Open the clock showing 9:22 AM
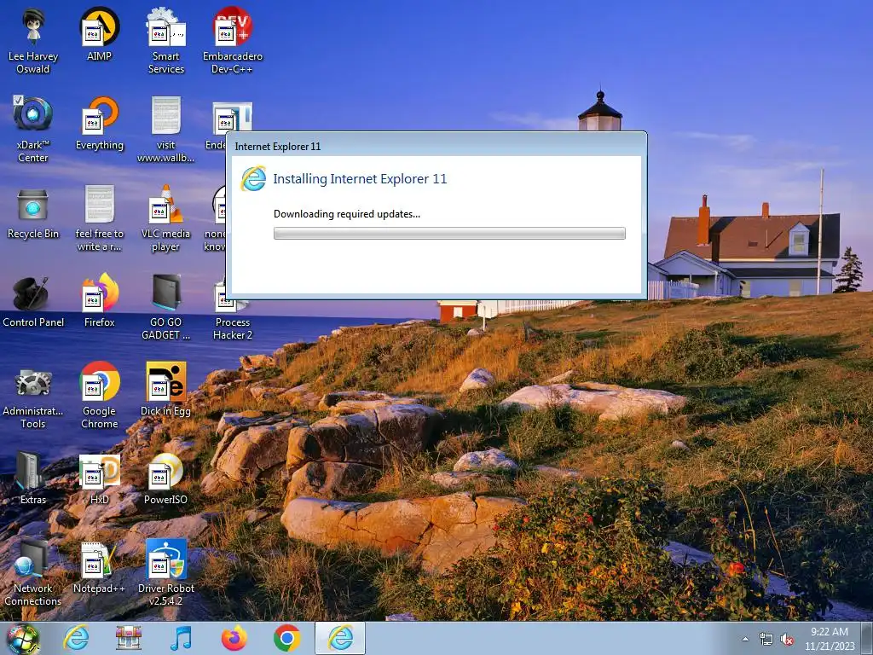Image resolution: width=873 pixels, height=655 pixels. point(829,638)
